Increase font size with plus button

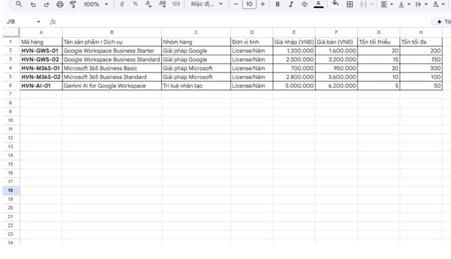262,4
